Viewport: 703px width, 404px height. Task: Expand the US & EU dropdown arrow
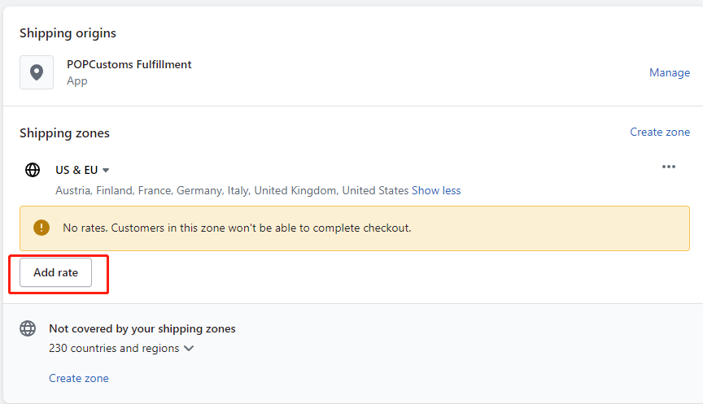pyautogui.click(x=106, y=170)
